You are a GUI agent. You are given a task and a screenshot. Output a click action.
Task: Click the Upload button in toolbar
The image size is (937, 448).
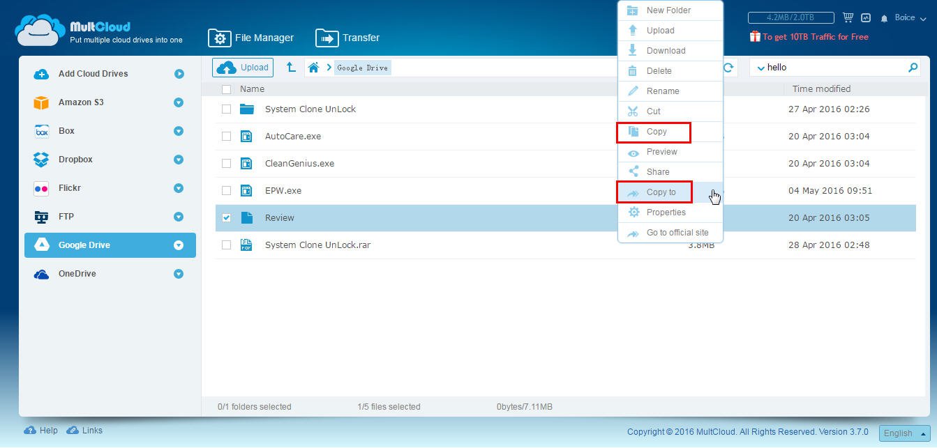[243, 68]
